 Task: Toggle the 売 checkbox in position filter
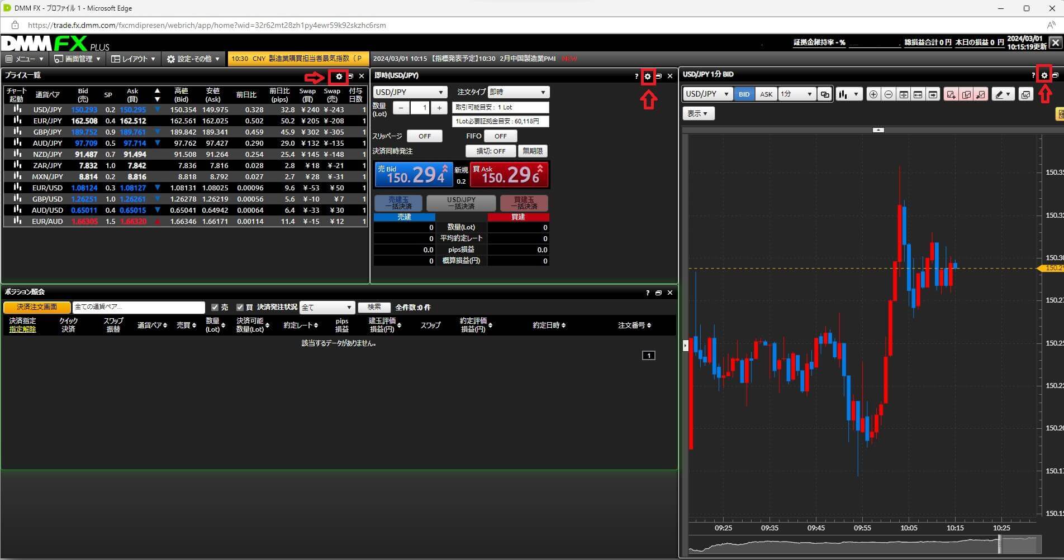215,307
